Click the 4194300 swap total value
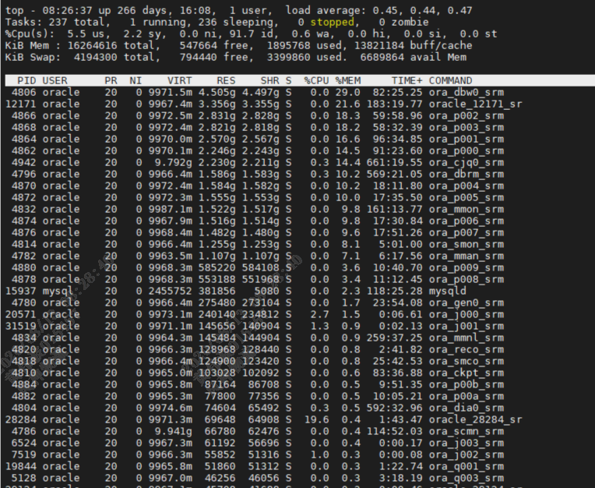 tap(95, 58)
